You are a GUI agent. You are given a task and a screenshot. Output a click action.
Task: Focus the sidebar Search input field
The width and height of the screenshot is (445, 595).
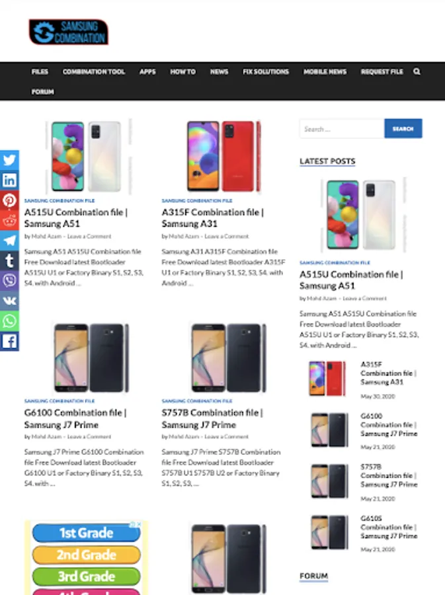tap(342, 129)
